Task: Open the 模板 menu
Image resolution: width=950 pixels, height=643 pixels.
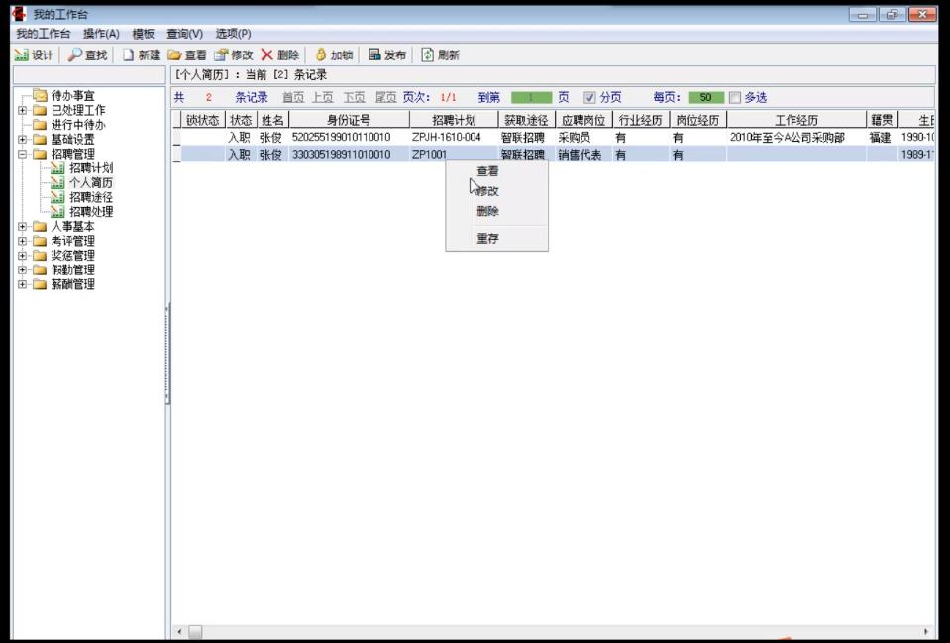Action: point(143,34)
